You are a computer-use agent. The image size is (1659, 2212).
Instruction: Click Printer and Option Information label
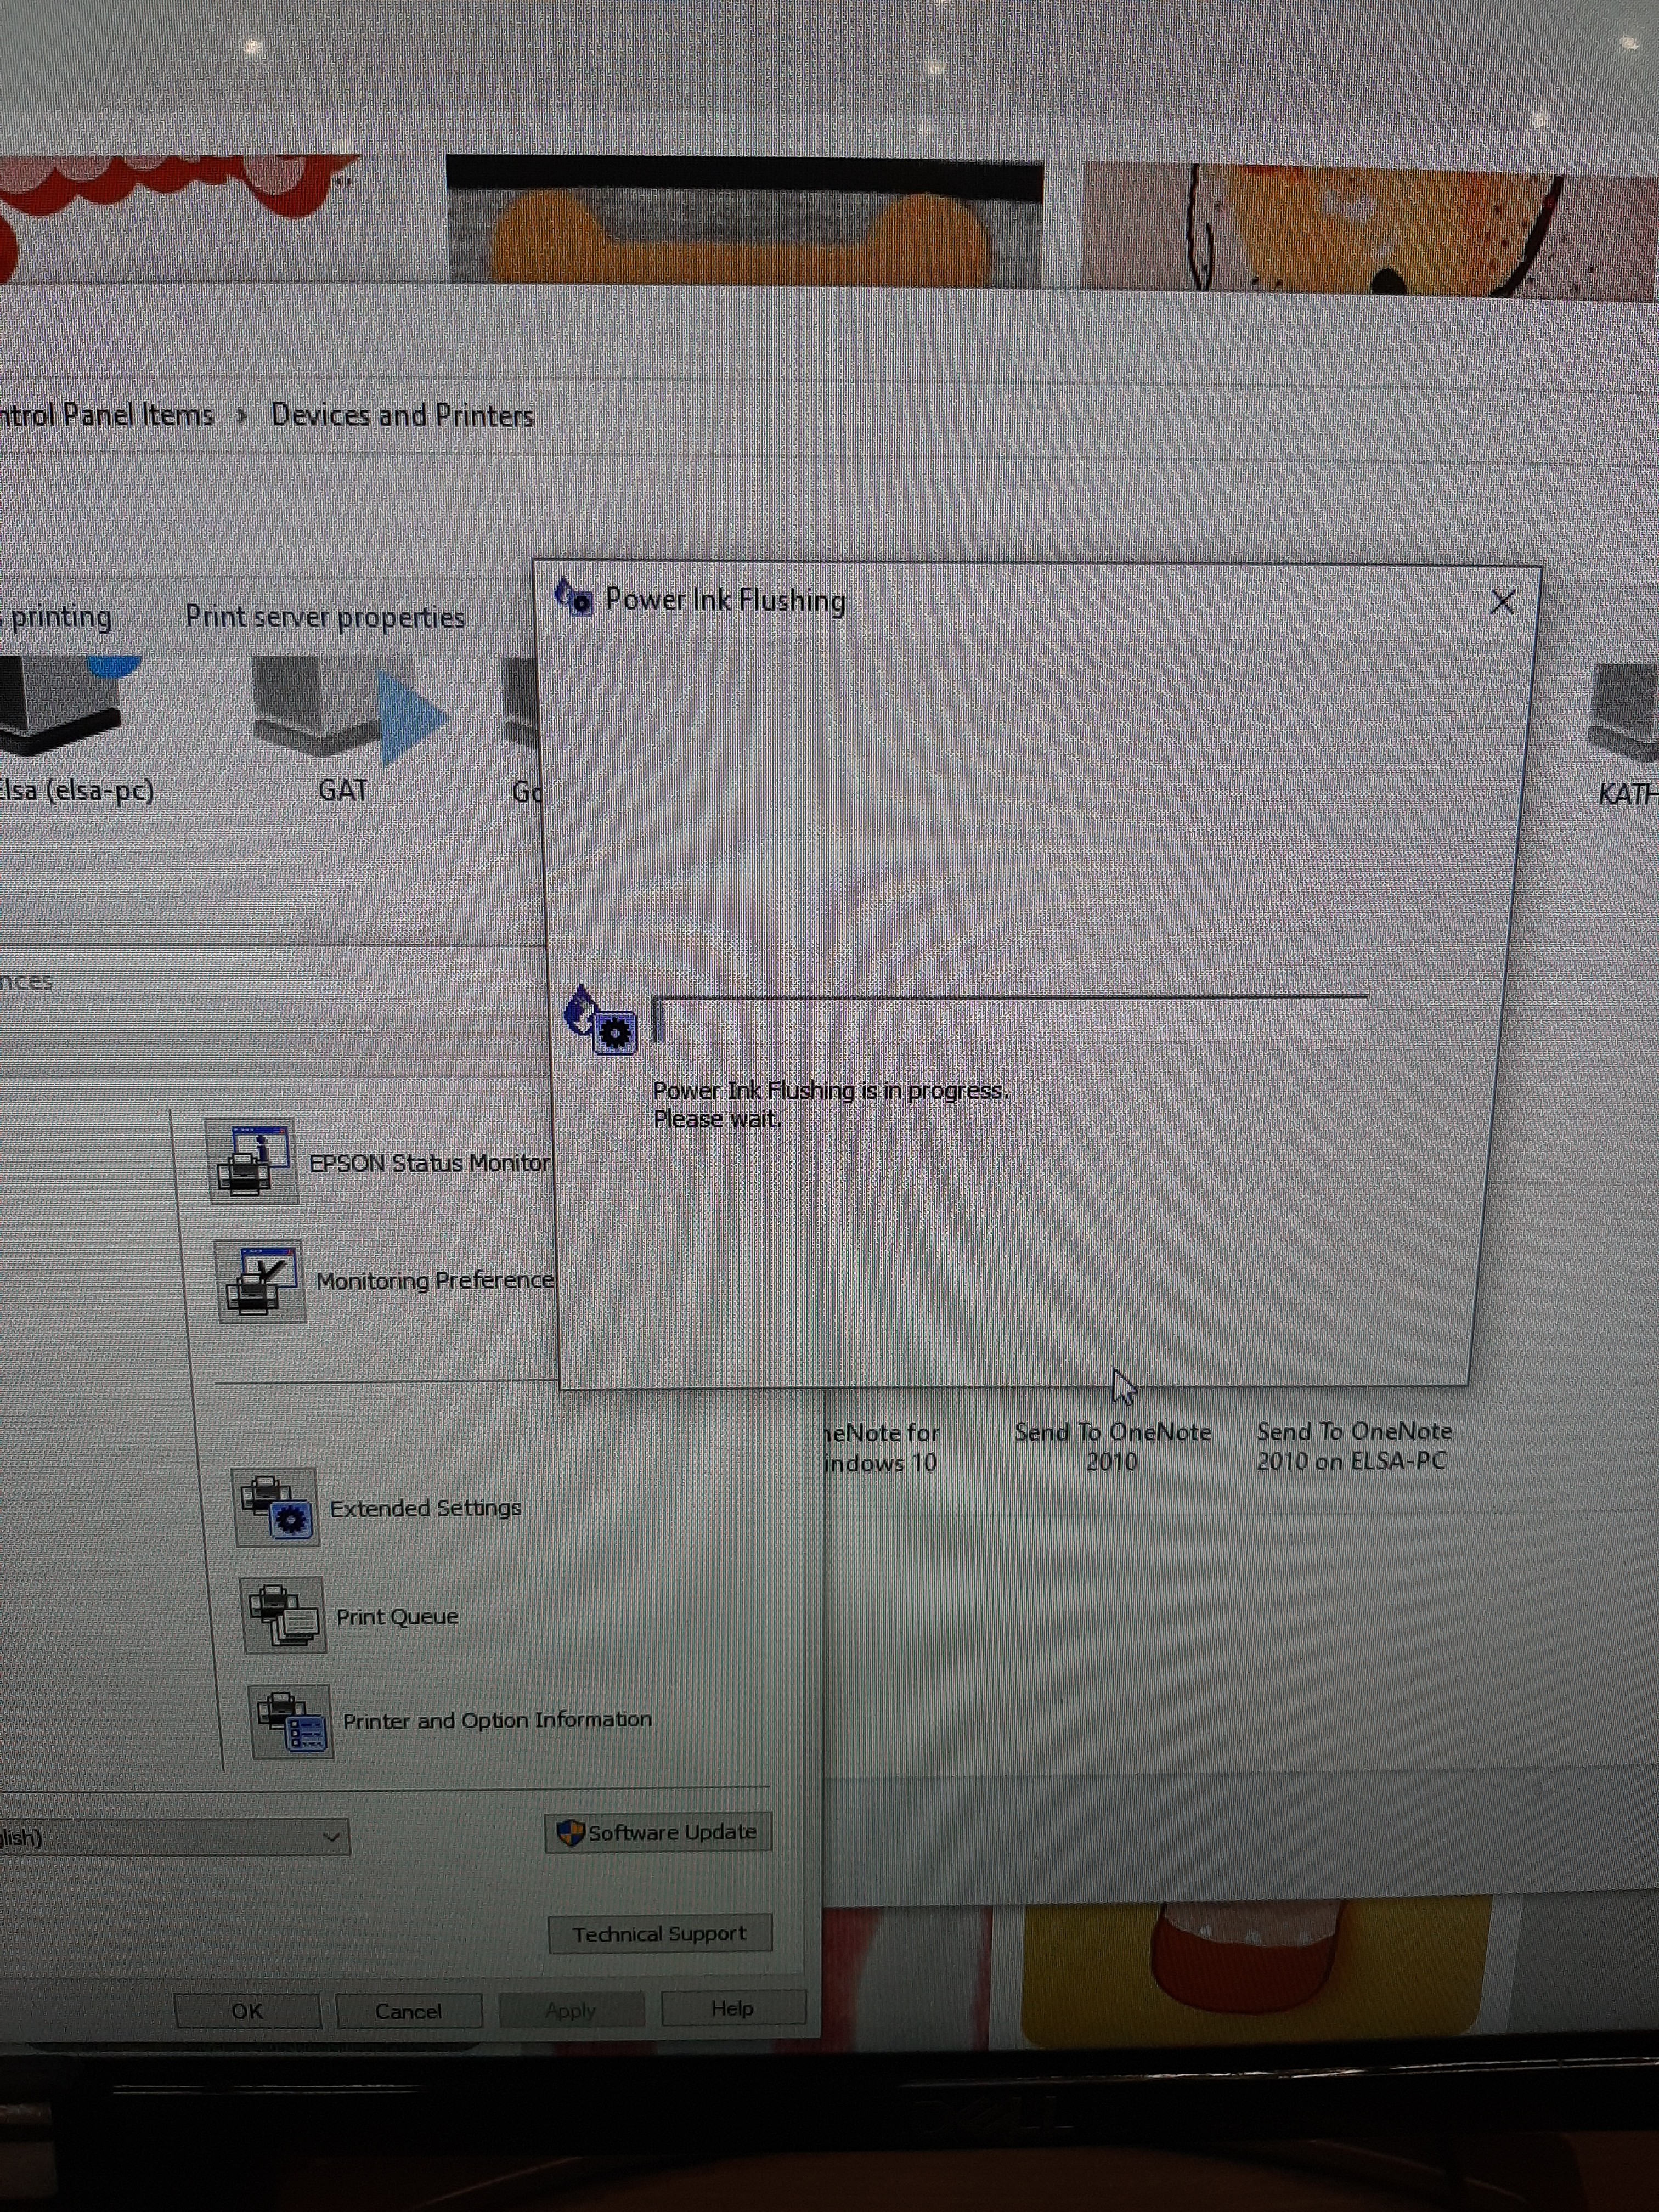click(x=497, y=1720)
